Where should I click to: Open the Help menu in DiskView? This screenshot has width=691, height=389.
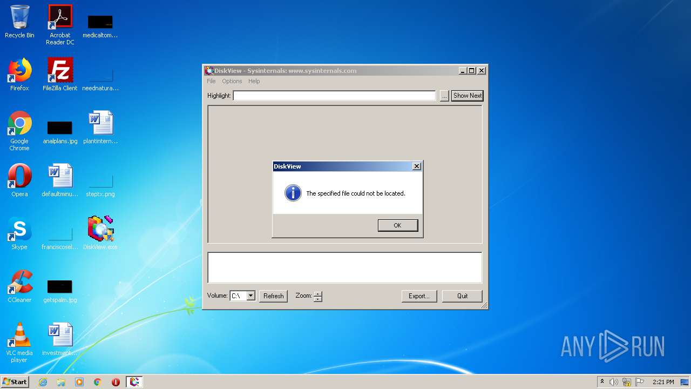(254, 81)
